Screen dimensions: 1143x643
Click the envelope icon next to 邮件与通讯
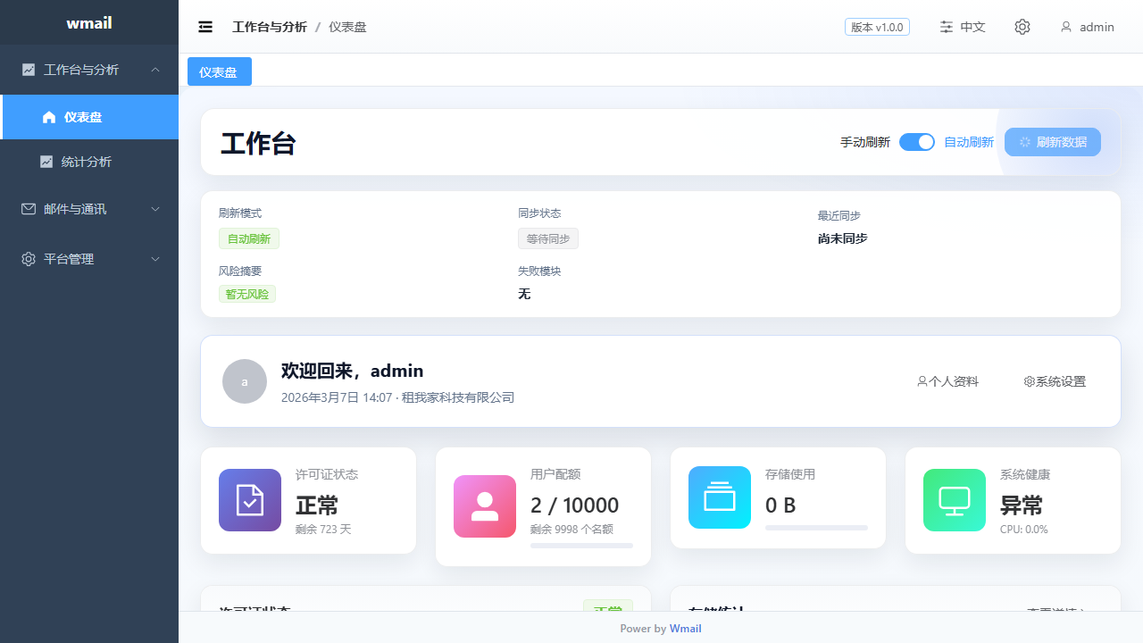(x=29, y=209)
